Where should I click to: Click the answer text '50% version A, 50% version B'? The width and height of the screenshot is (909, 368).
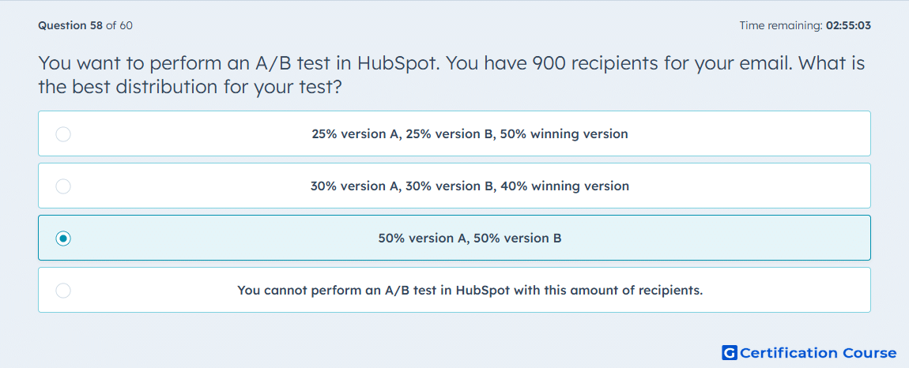click(x=470, y=238)
